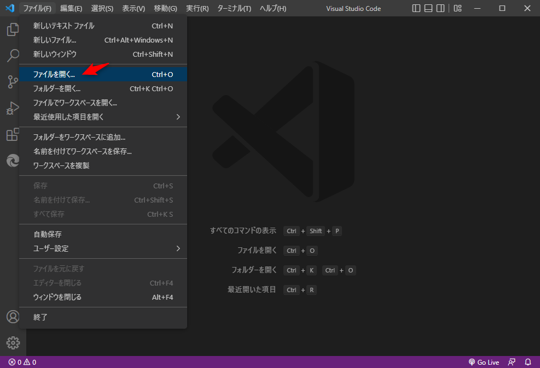The image size is (540, 368).
Task: Open the ヘルプ(H) menu
Action: 273,8
